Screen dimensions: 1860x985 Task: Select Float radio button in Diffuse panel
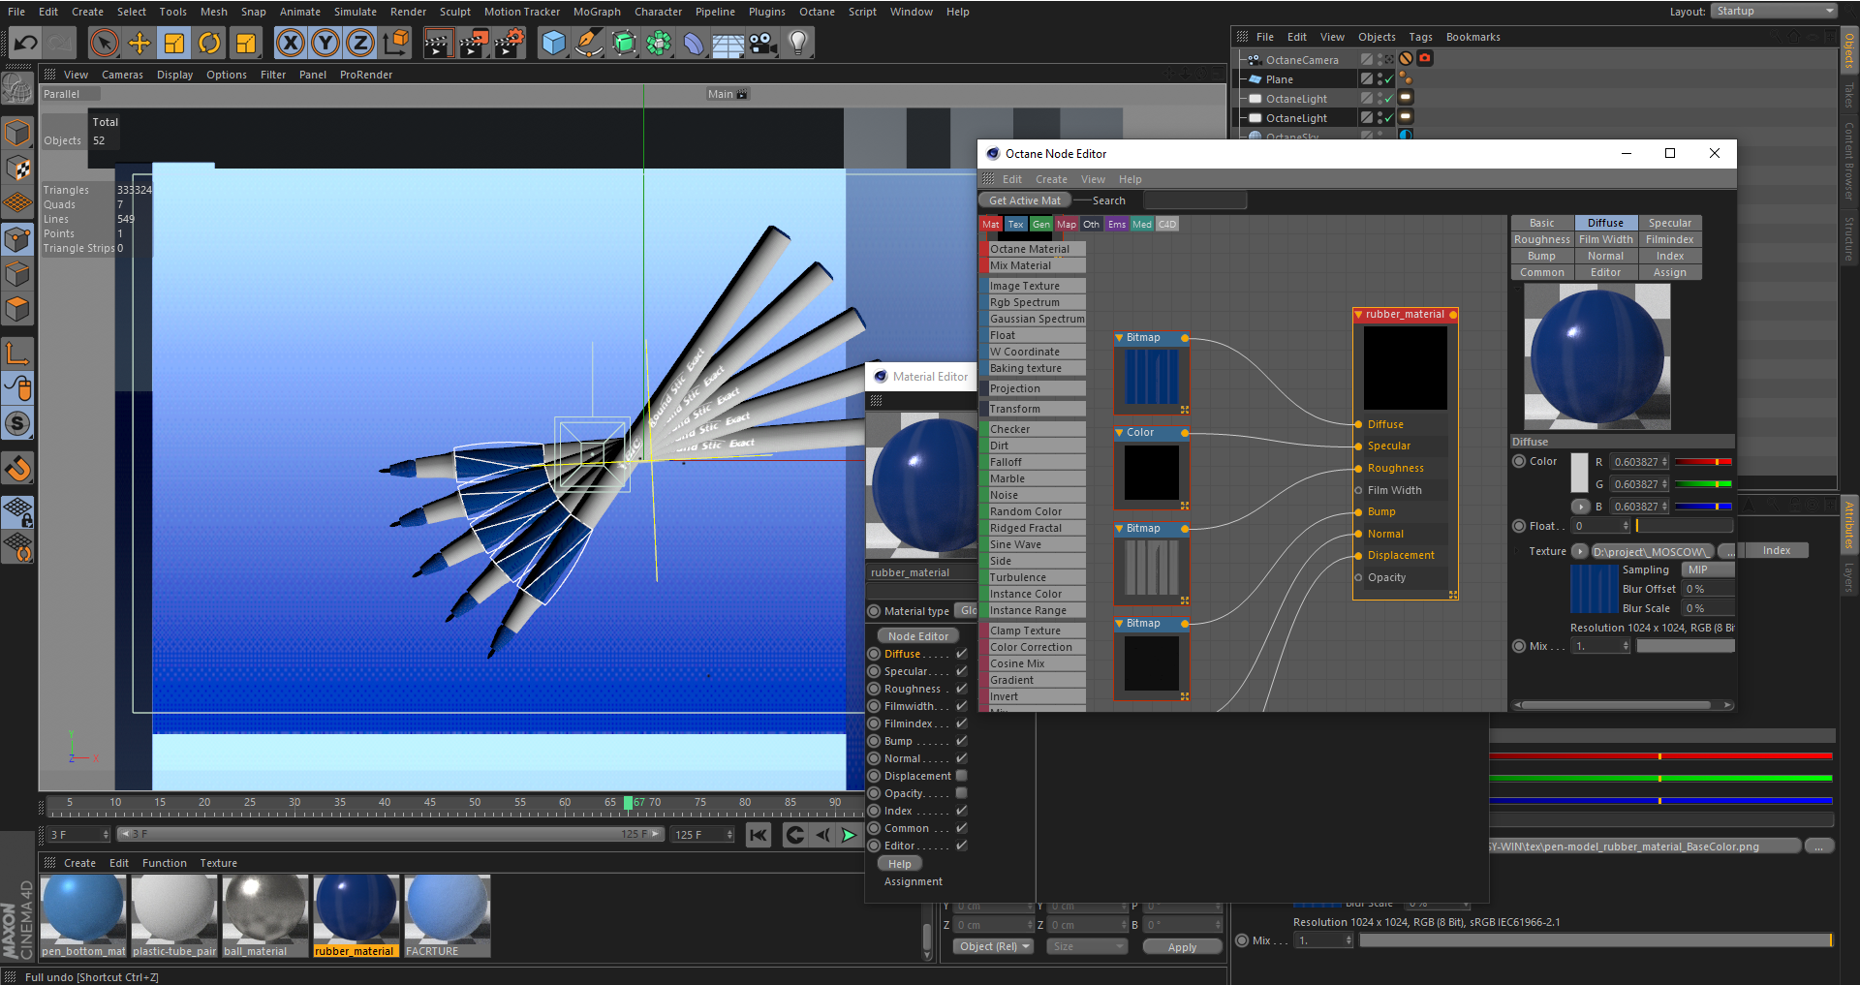(1520, 526)
